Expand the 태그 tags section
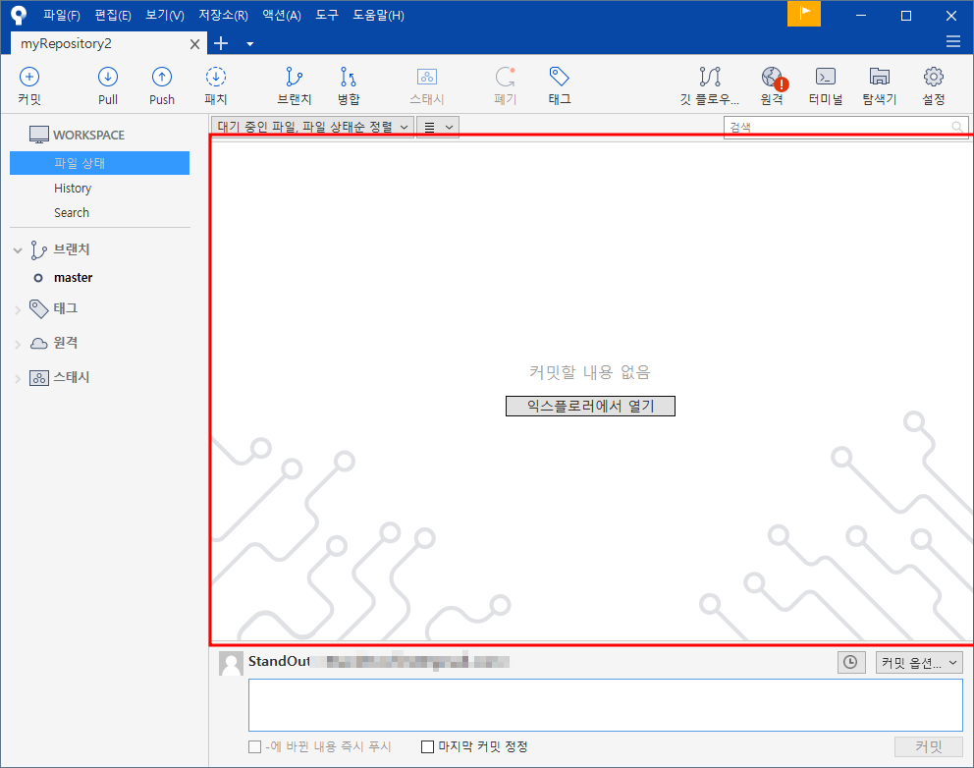 click(18, 309)
